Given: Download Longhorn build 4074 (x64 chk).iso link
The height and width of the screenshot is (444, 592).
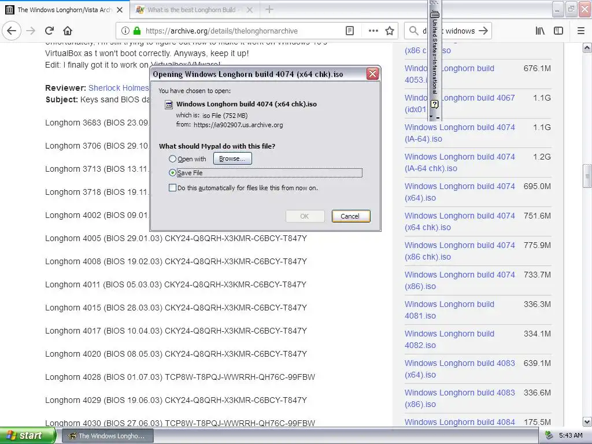Looking at the screenshot, I should (x=460, y=221).
